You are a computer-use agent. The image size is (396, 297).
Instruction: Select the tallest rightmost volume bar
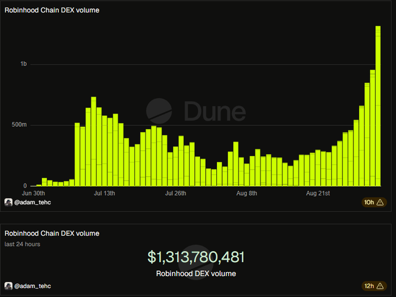378,106
